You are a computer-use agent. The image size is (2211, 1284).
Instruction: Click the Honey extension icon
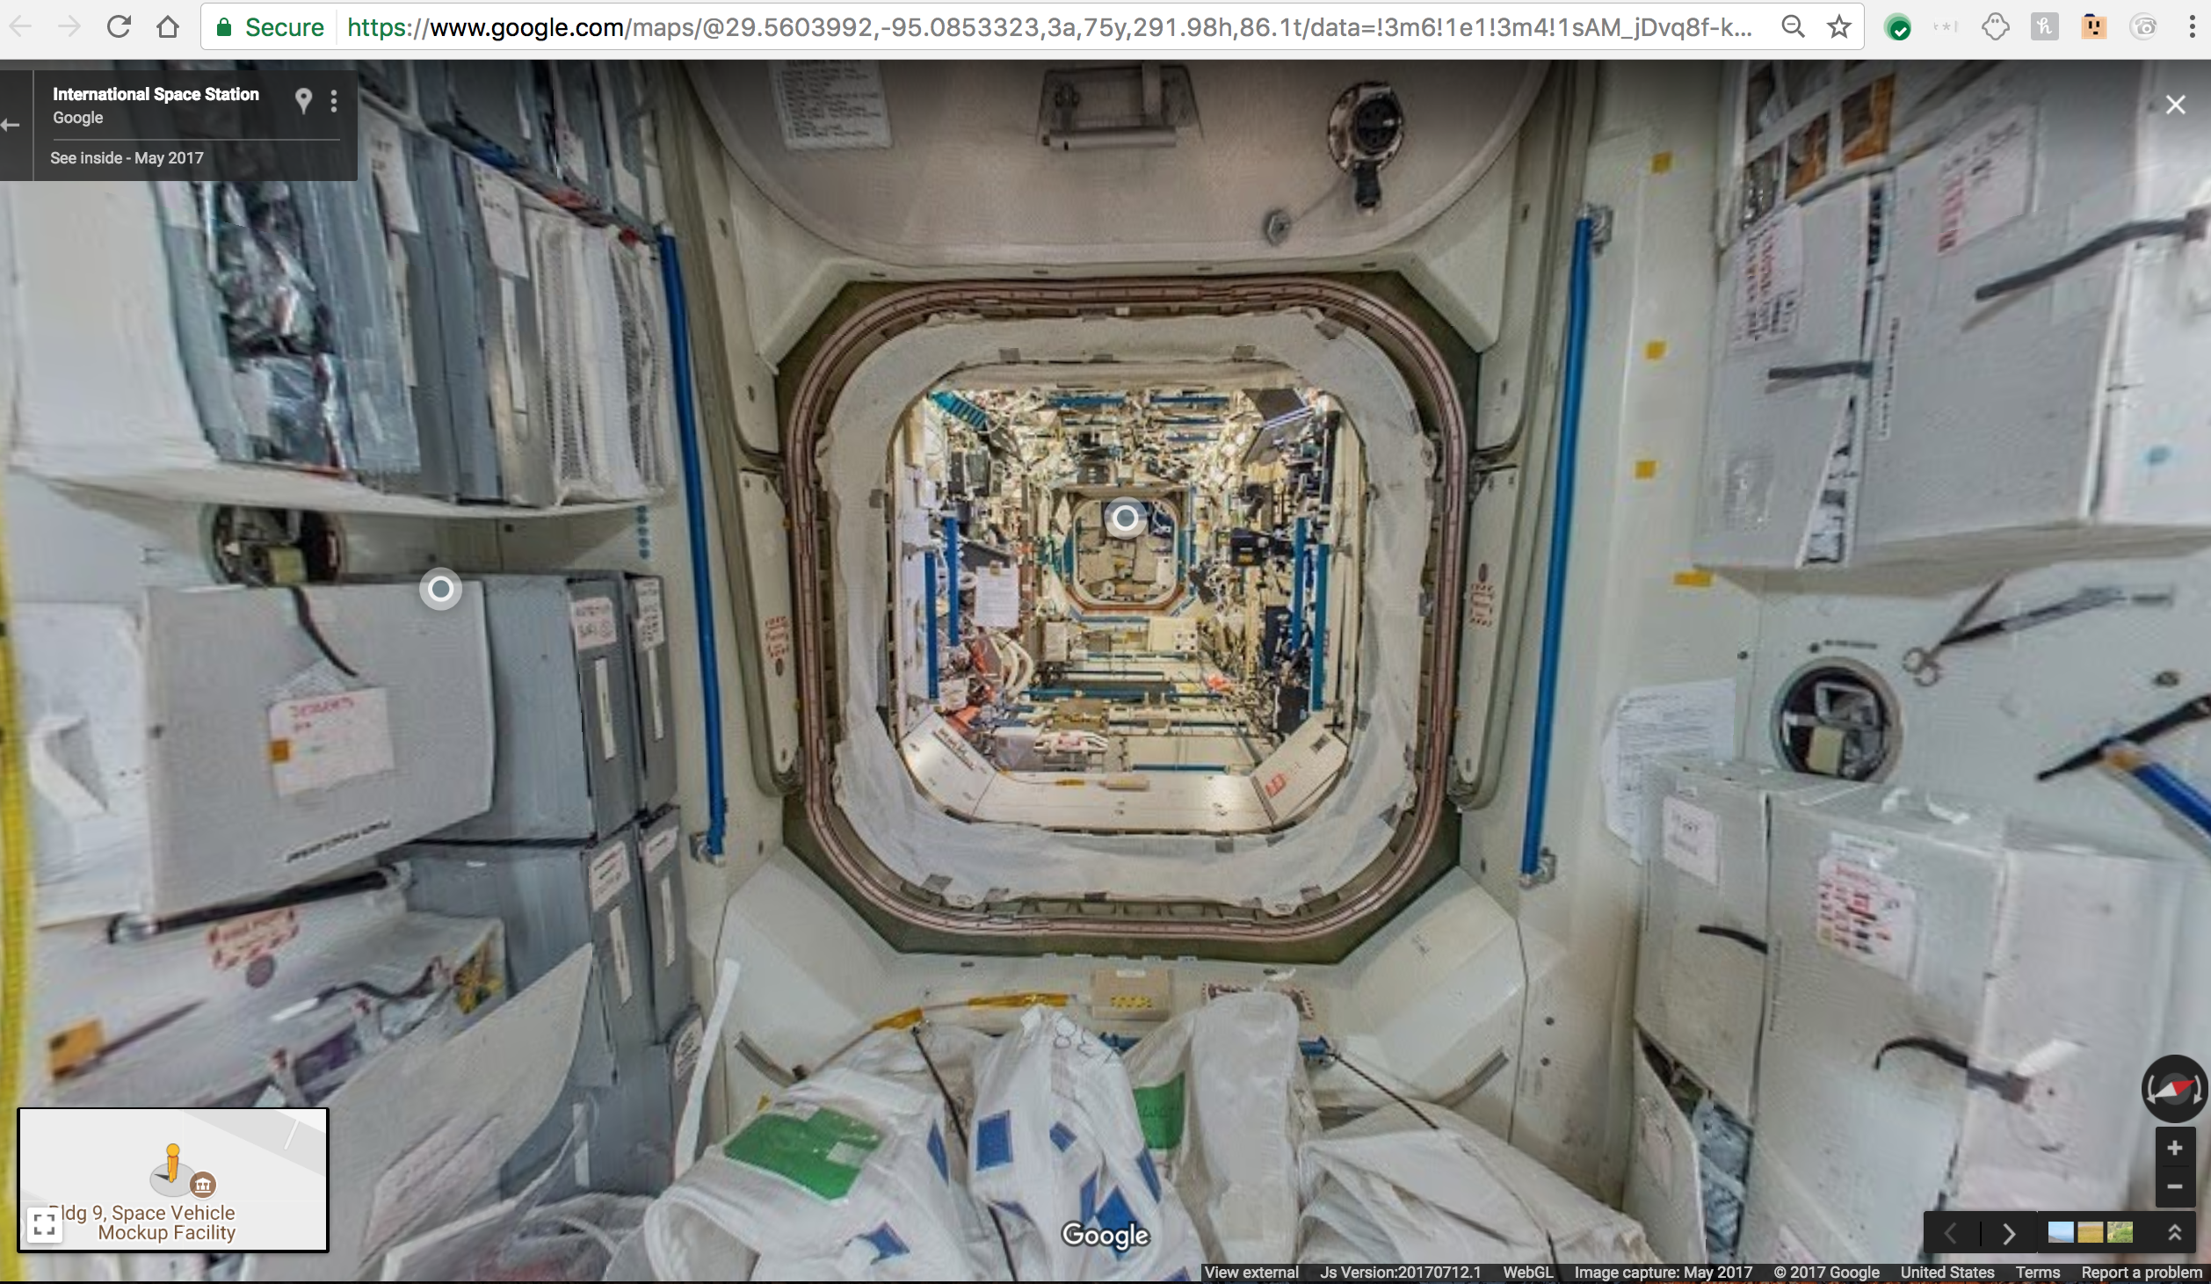point(2044,27)
